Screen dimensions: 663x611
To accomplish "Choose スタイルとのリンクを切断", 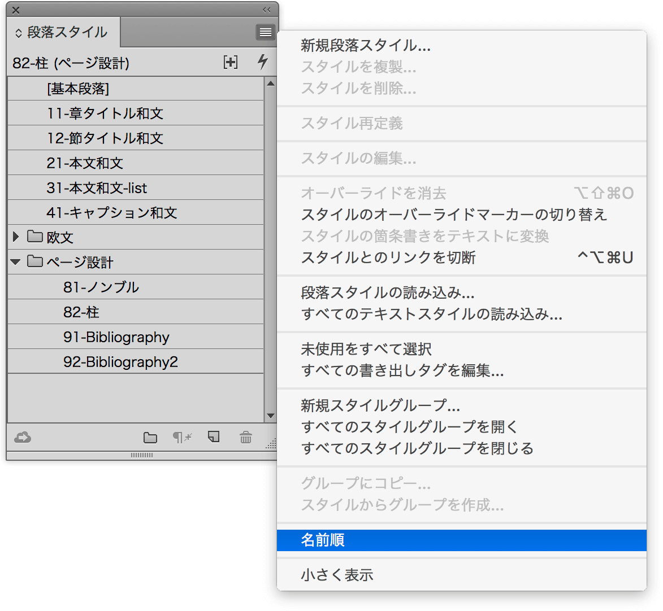I will coord(462,258).
